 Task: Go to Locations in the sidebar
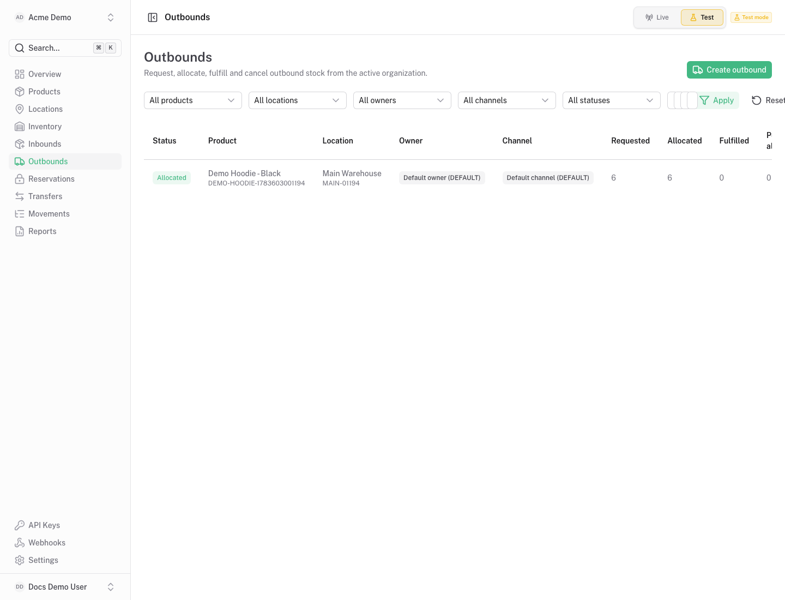tap(65, 109)
